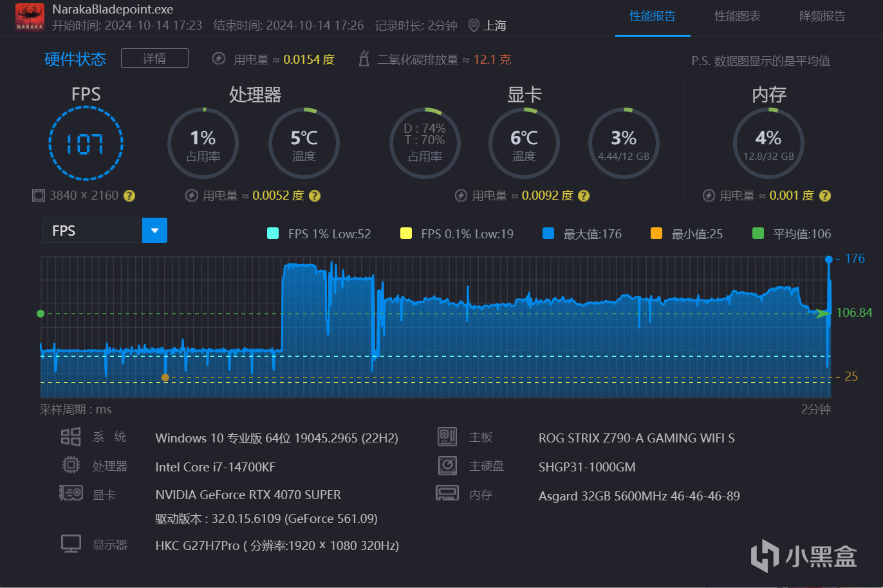The height and width of the screenshot is (588, 883).
Task: Click the help icon next to 0.001 度
Action: (825, 196)
